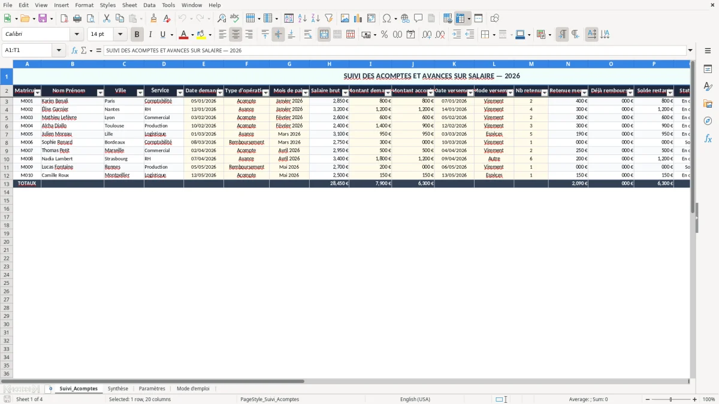Add a new sheet with the plus button
Screen dimensions: 719x404
coord(50,389)
